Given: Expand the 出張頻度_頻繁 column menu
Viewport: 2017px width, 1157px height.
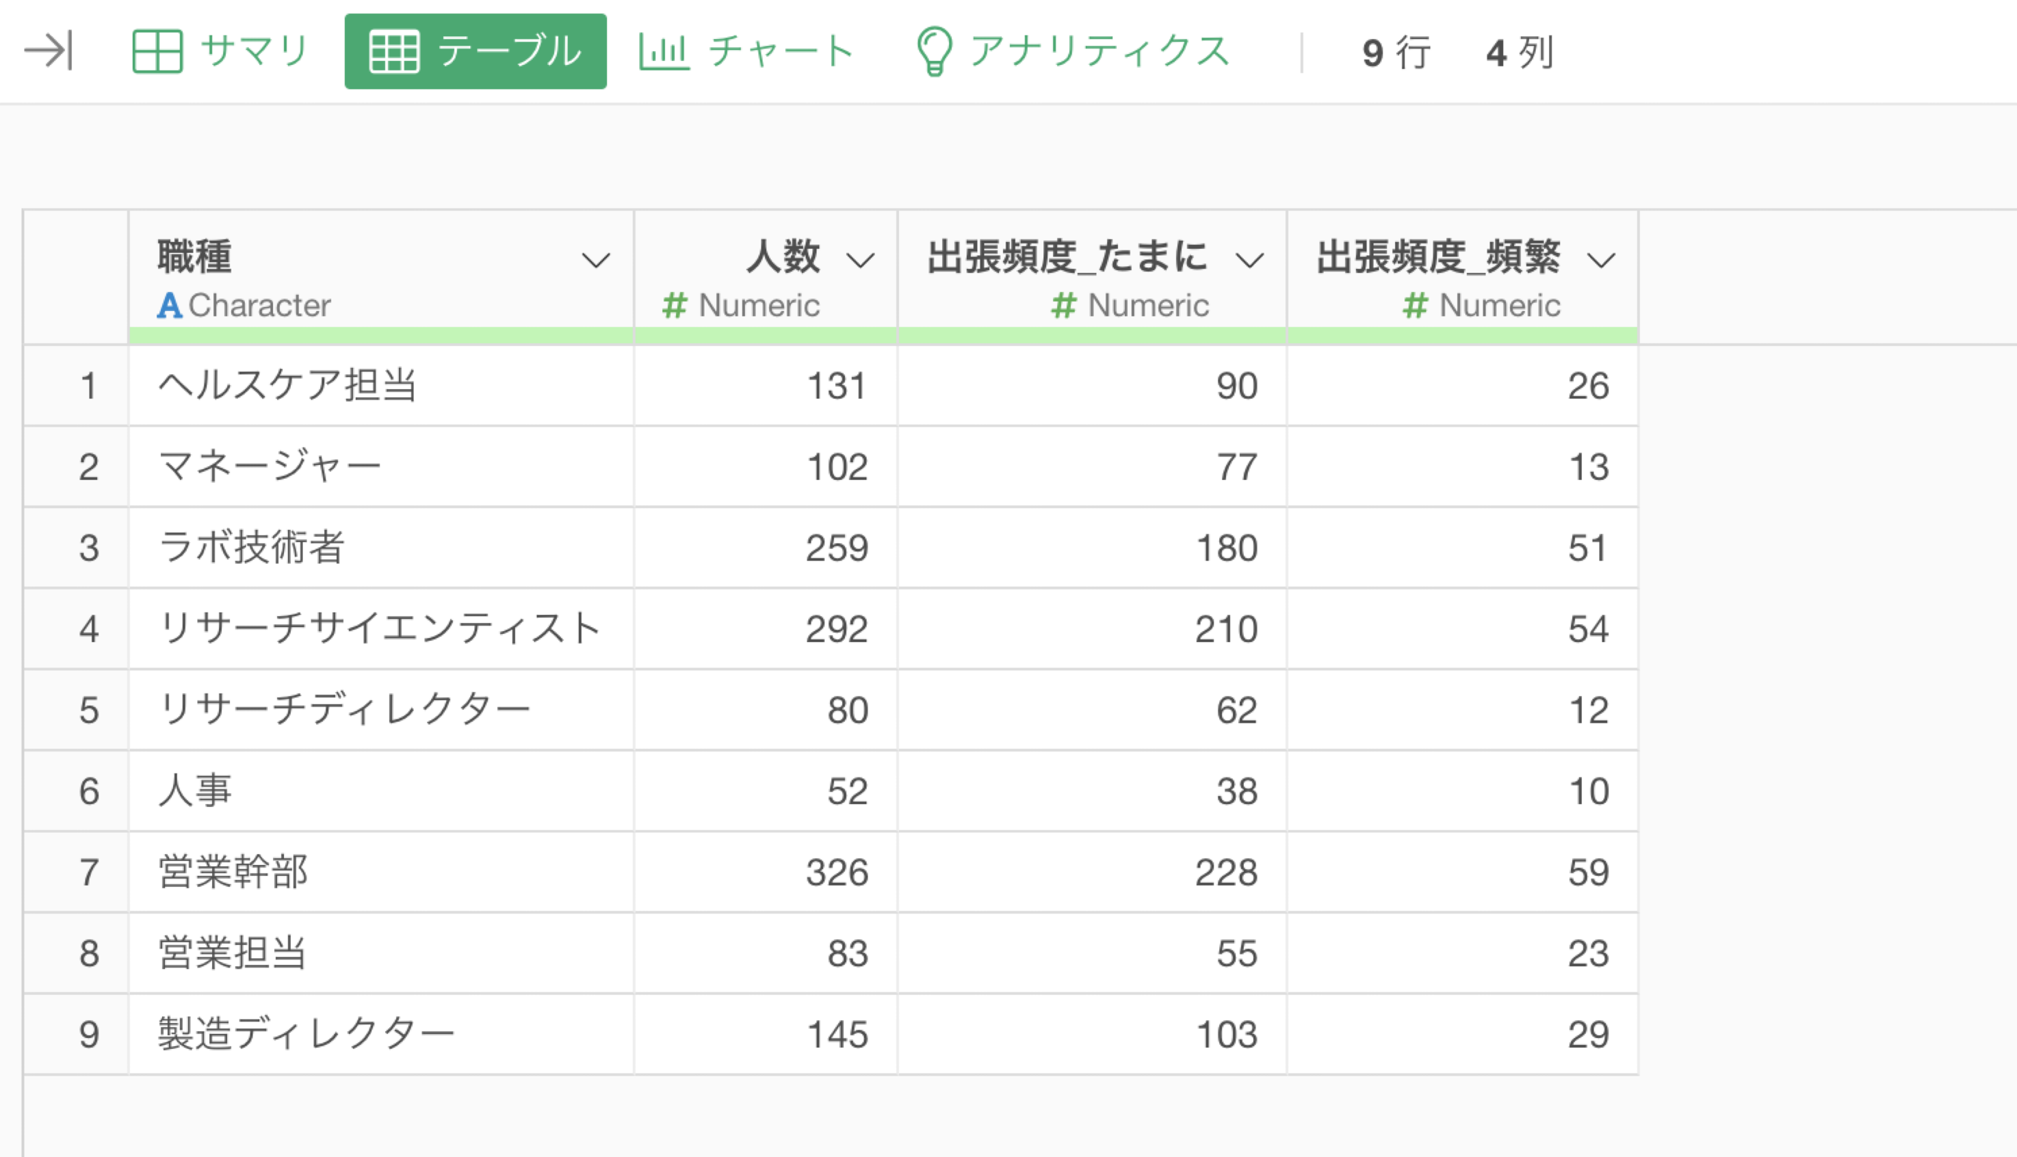Looking at the screenshot, I should click(x=1601, y=260).
